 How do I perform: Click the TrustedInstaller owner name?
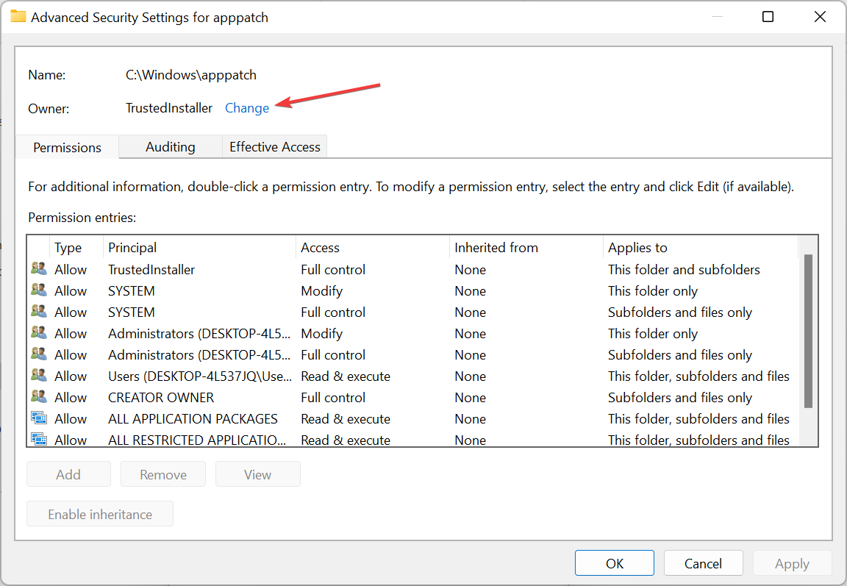pos(169,108)
